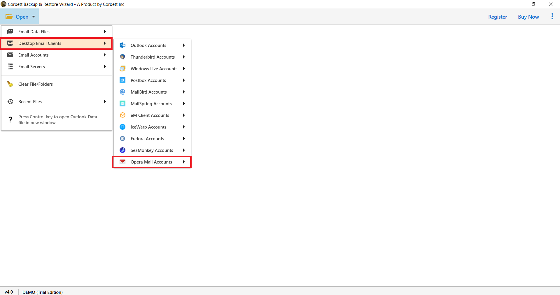Click the Email Servers stack icon
Screen dimensions: 560x295
[x=10, y=66]
